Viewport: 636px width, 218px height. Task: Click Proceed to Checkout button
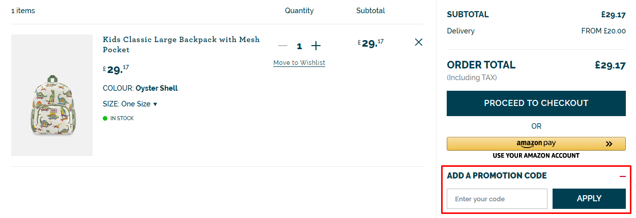pos(536,103)
